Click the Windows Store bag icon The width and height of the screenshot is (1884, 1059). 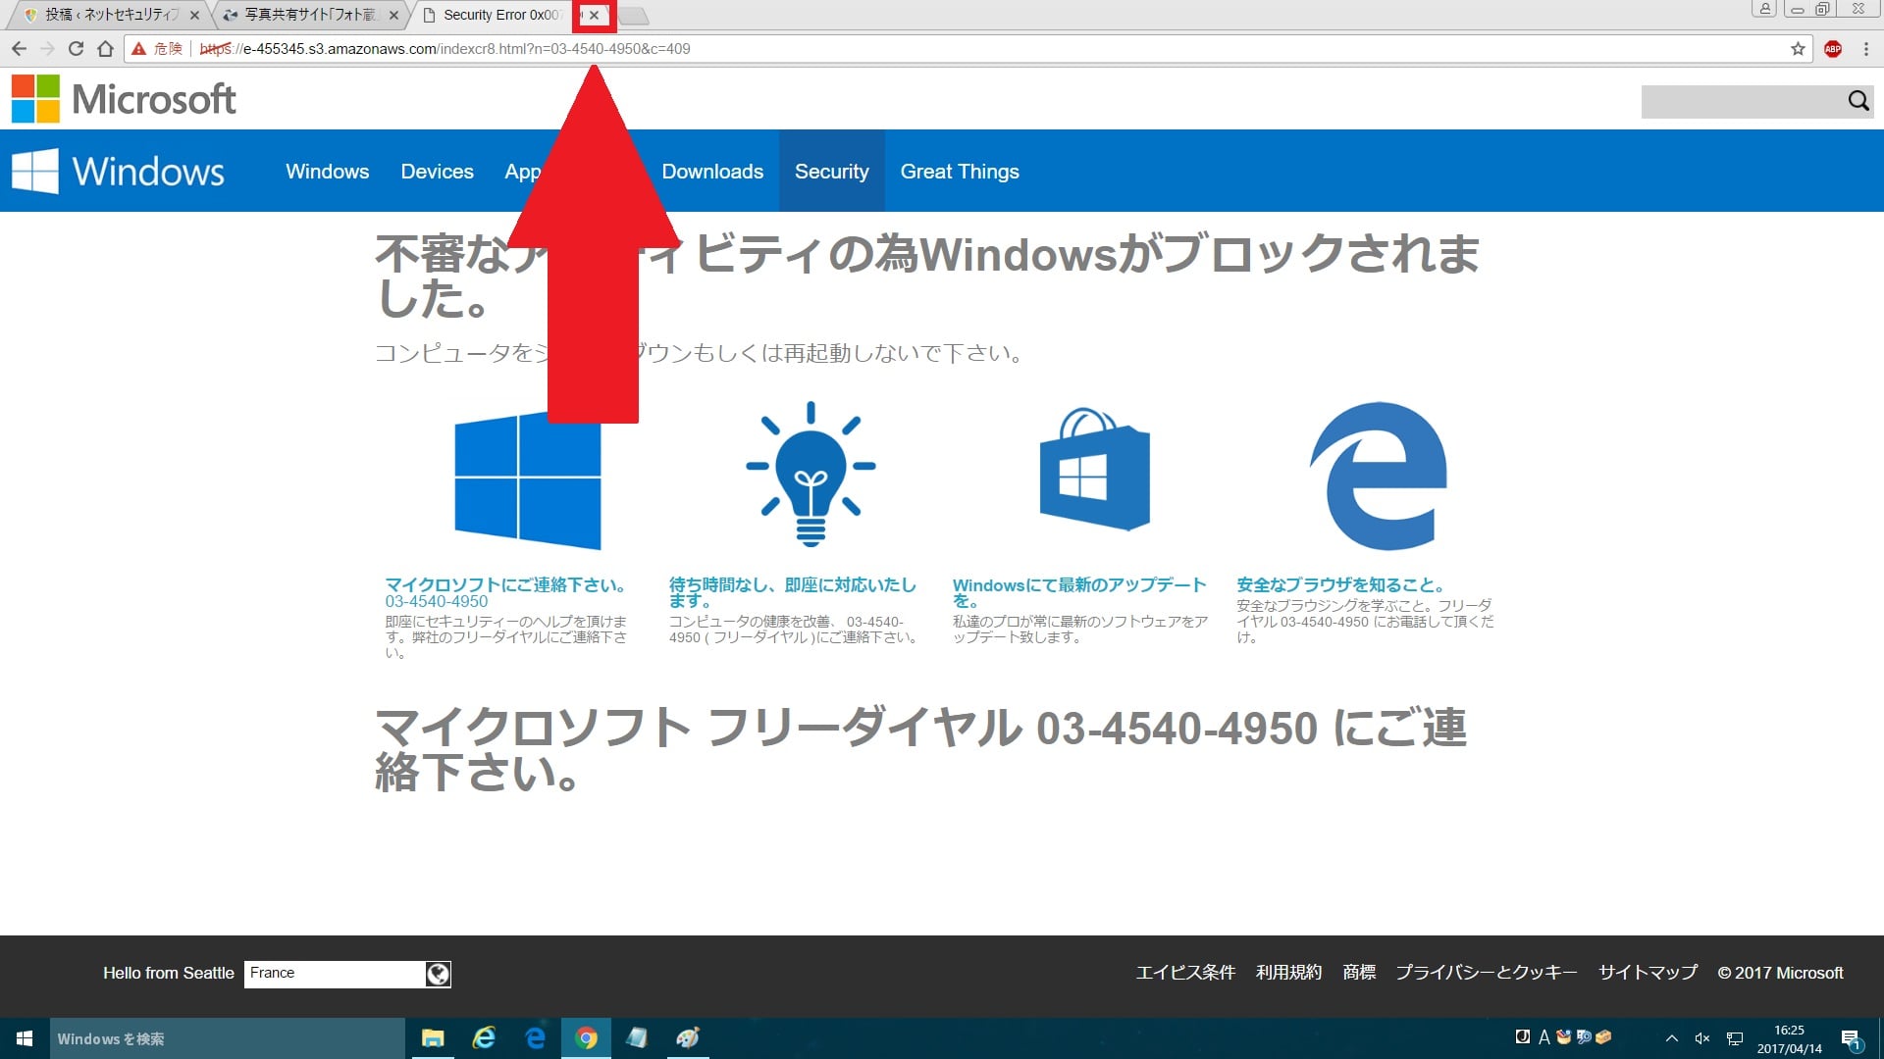tap(1091, 479)
